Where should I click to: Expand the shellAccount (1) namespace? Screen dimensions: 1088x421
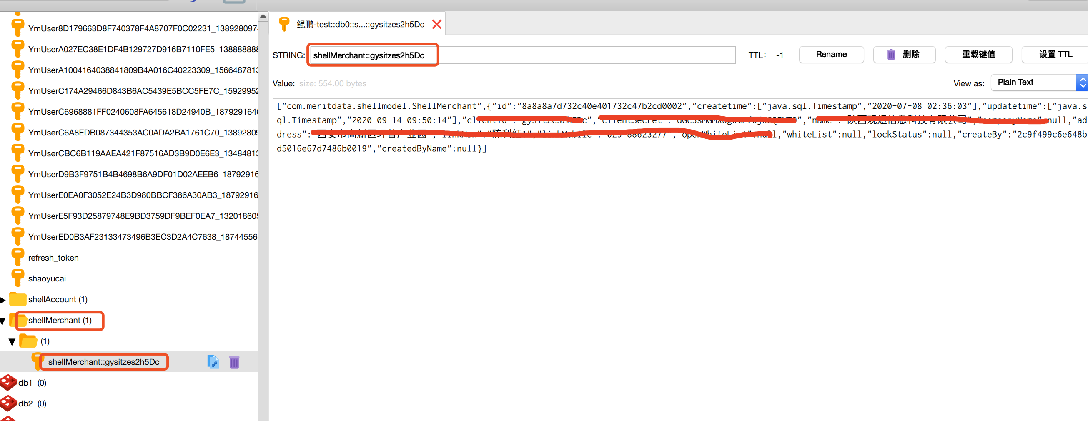pyautogui.click(x=3, y=300)
